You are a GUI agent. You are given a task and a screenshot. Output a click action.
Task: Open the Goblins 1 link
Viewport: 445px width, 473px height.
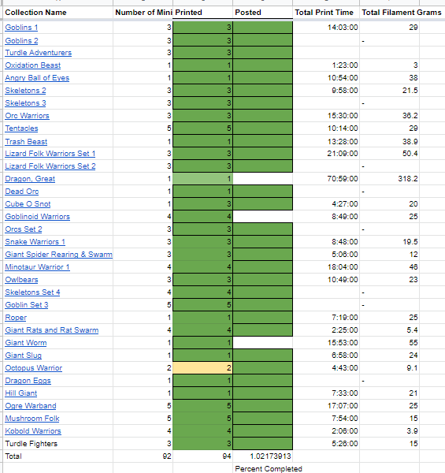click(21, 28)
